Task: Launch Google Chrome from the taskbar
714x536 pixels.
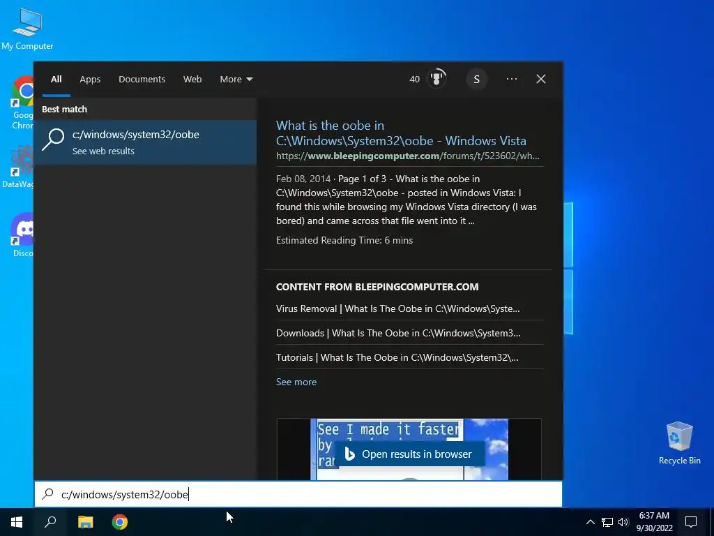Action: [x=120, y=521]
